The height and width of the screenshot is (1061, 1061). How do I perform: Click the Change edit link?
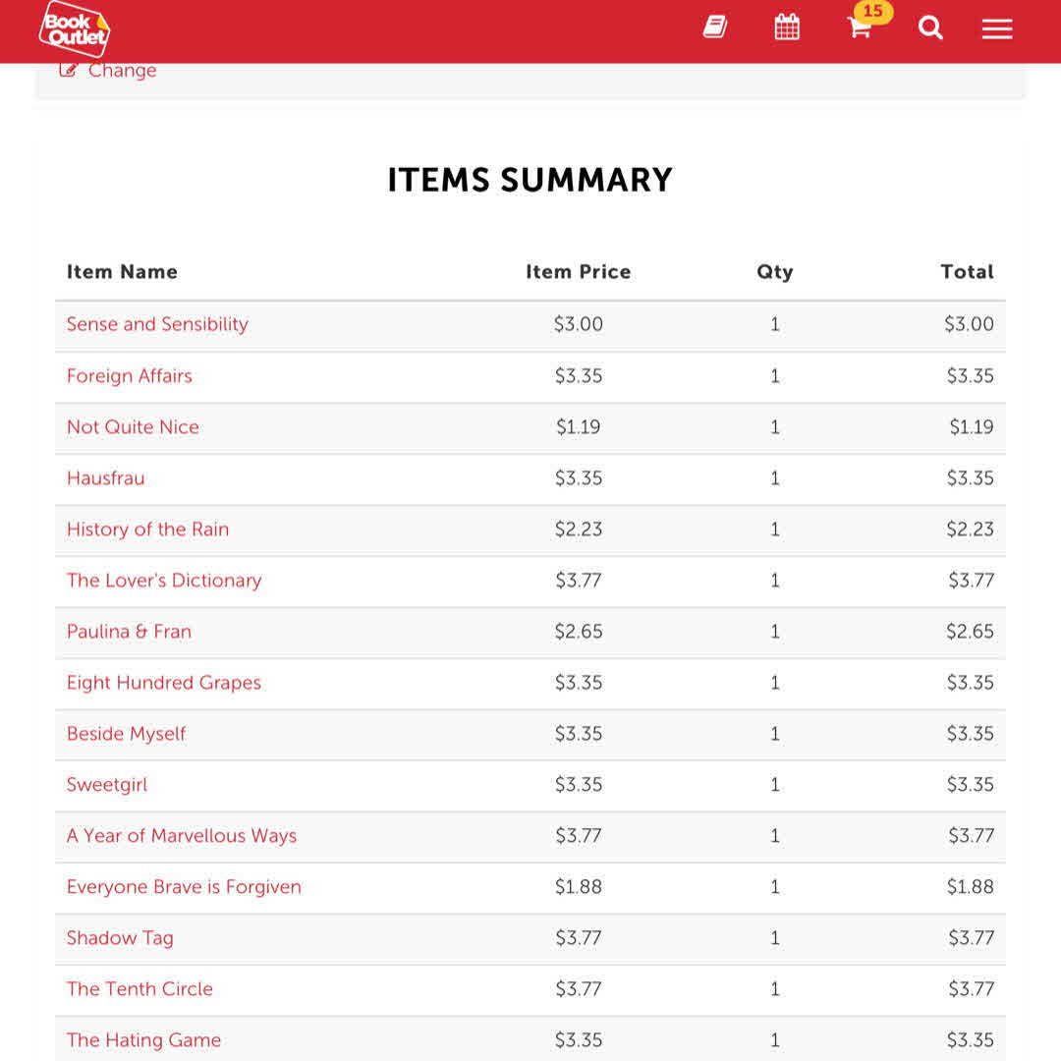point(109,71)
